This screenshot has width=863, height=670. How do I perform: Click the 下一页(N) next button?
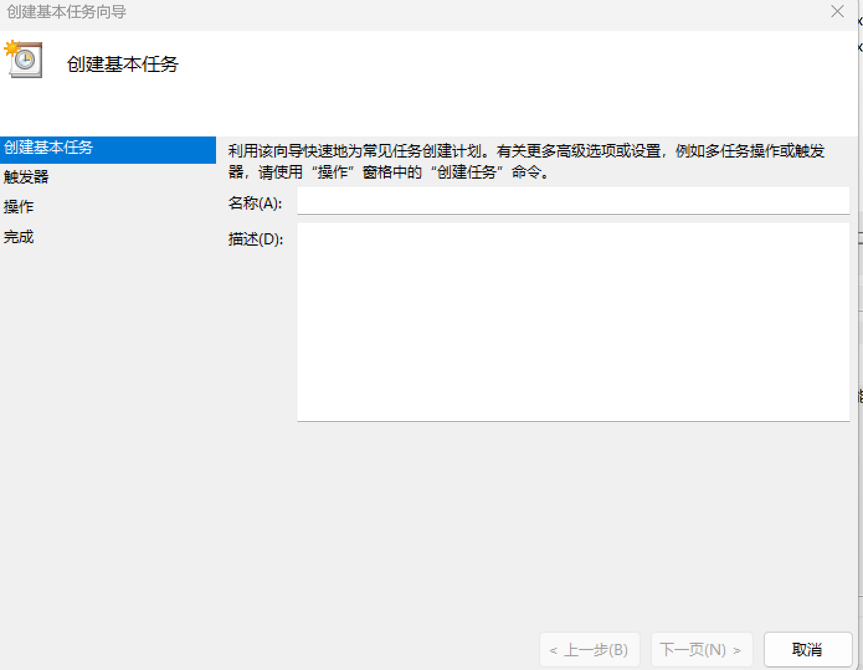(x=702, y=650)
